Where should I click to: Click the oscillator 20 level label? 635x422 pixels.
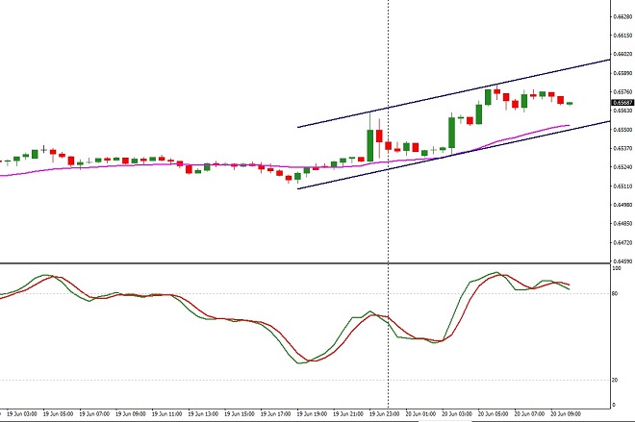pos(615,380)
